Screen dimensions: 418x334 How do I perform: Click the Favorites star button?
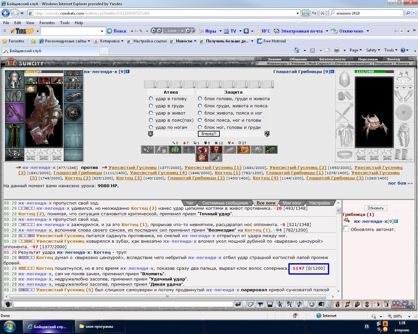[13, 41]
